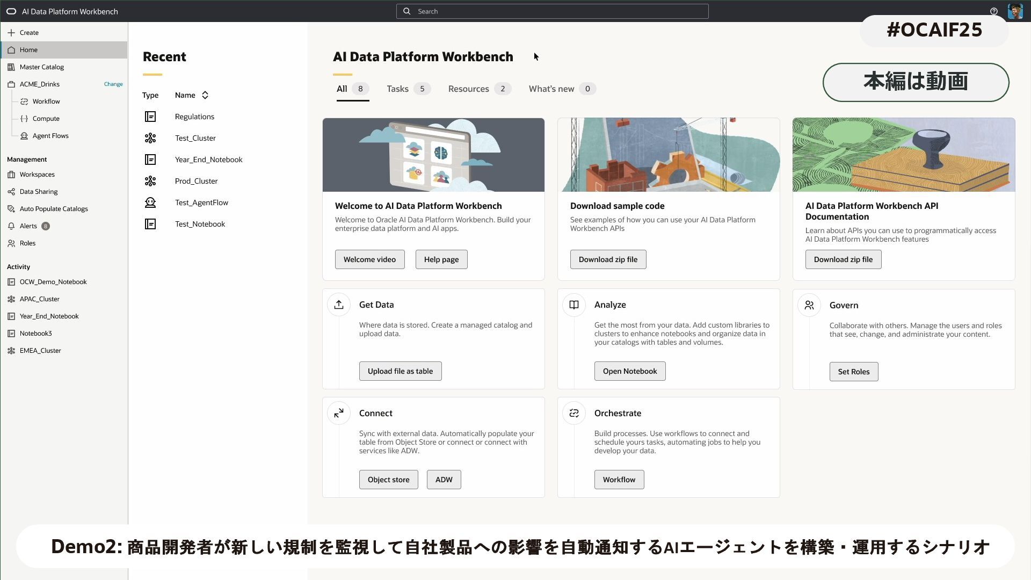The image size is (1031, 580).
Task: Click the Govern people icon
Action: click(809, 306)
